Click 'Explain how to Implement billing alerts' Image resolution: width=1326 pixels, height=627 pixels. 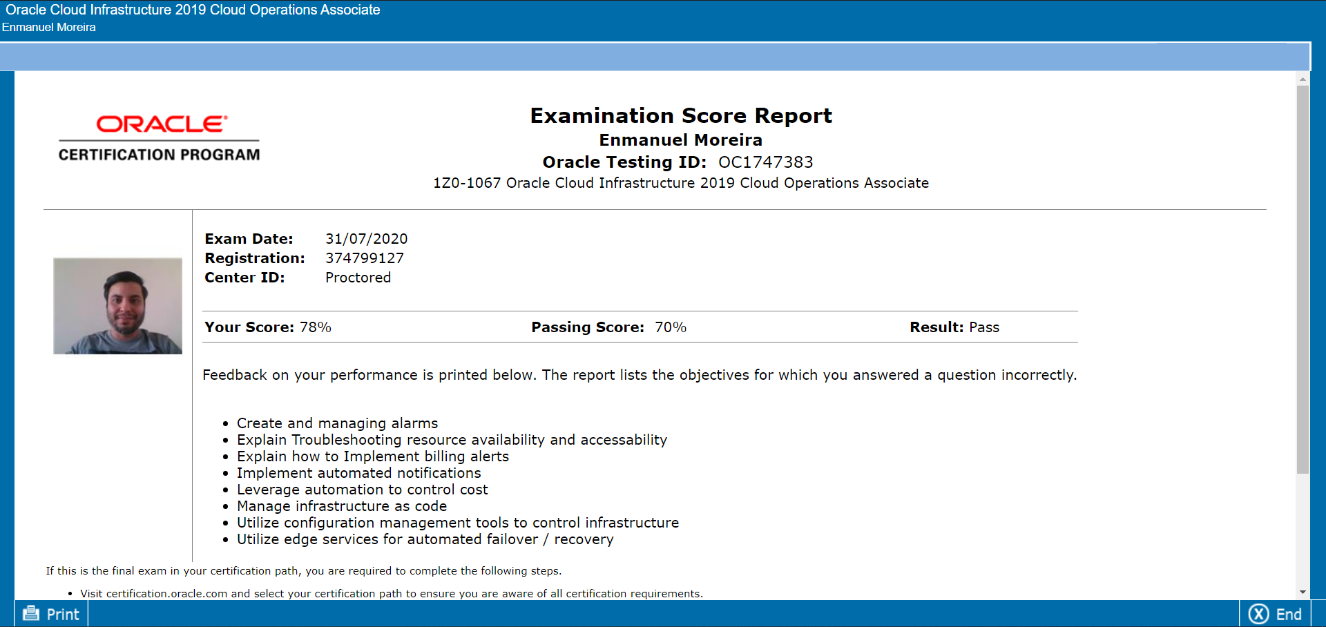373,456
